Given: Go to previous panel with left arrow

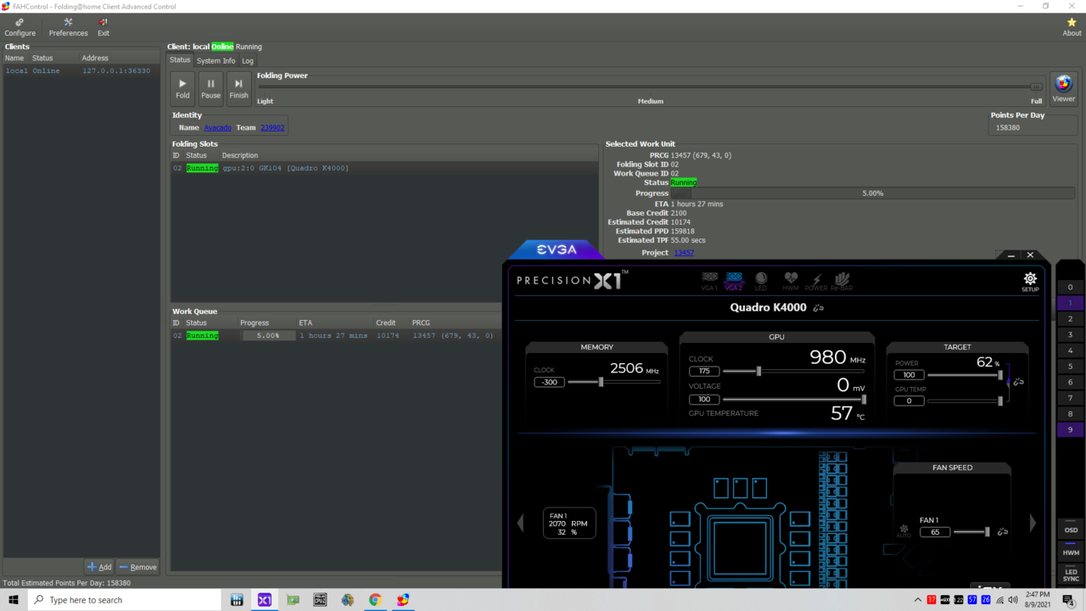Looking at the screenshot, I should tap(520, 523).
